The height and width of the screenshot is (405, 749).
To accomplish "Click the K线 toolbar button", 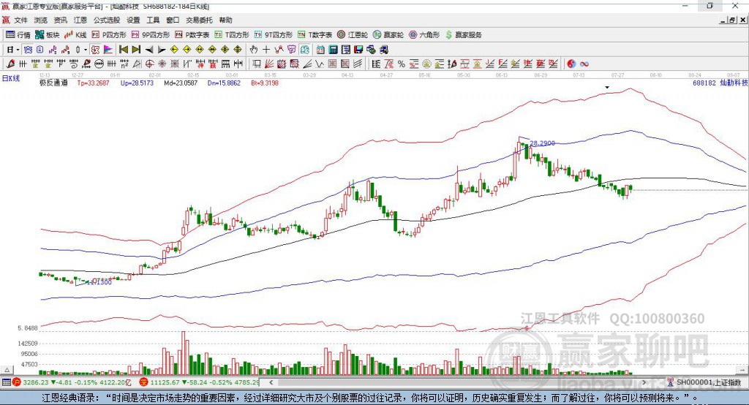I will pyautogui.click(x=75, y=35).
